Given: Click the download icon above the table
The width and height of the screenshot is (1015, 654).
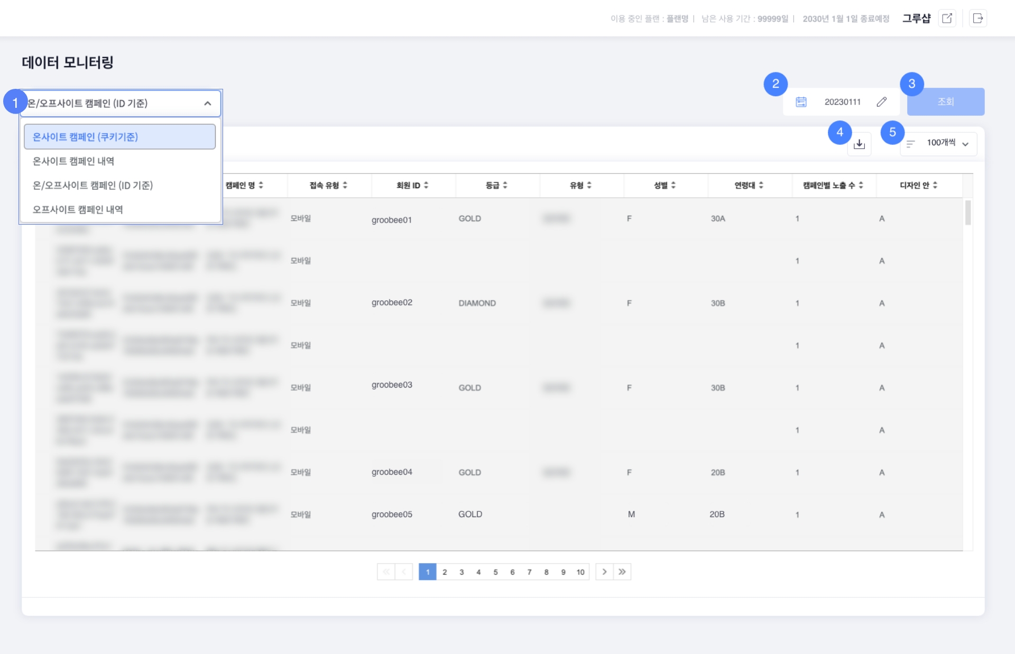Looking at the screenshot, I should click(x=859, y=144).
